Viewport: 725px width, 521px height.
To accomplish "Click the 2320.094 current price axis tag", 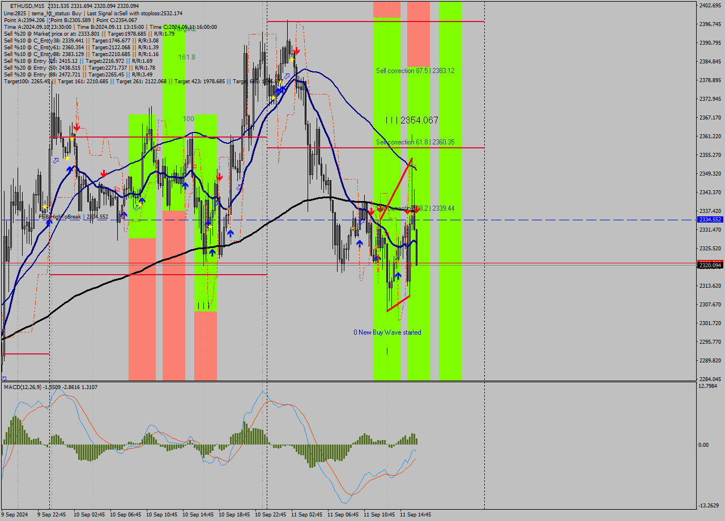I will pyautogui.click(x=710, y=265).
